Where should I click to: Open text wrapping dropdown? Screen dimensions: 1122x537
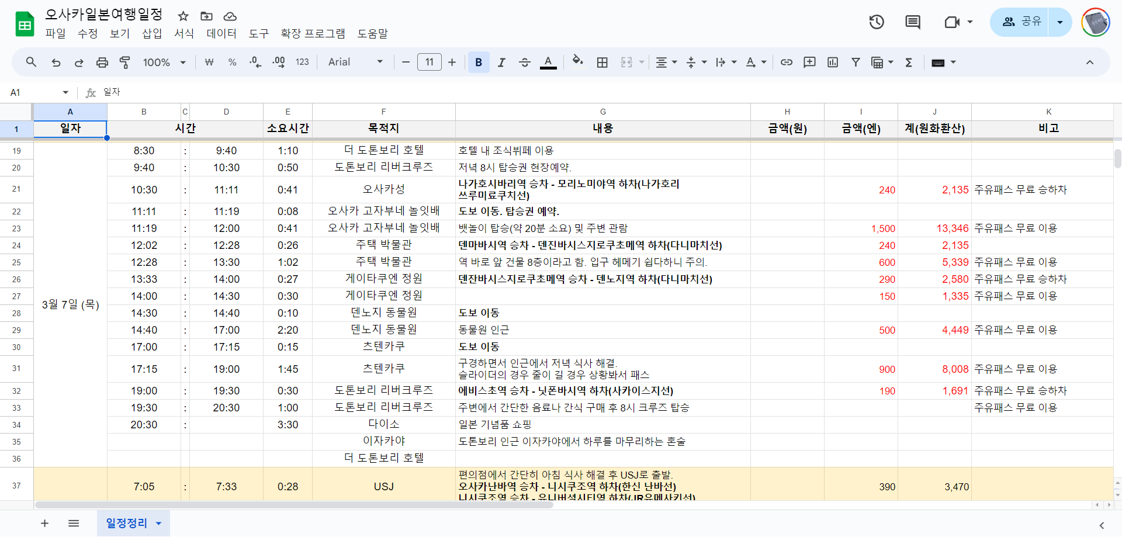pyautogui.click(x=726, y=62)
